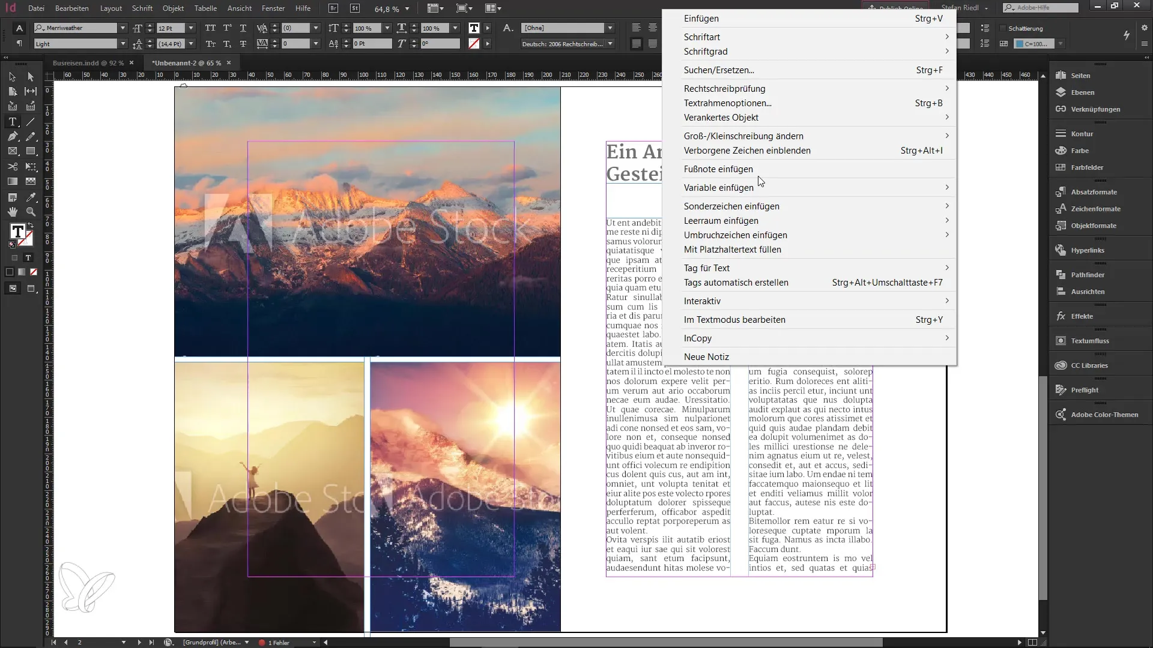1153x648 pixels.
Task: Open the 12 Pt font size dropdown
Action: 191,28
